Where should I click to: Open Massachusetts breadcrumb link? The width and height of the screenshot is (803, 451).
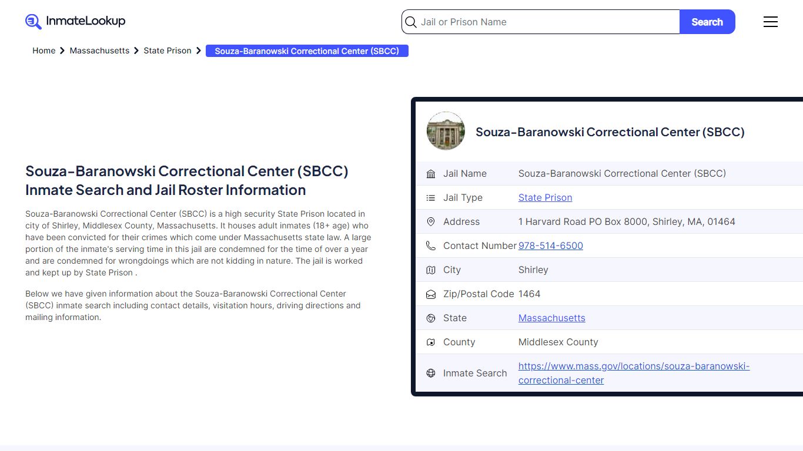click(x=99, y=51)
